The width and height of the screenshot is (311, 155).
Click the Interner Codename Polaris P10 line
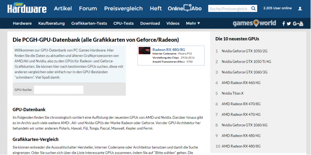click(x=172, y=53)
